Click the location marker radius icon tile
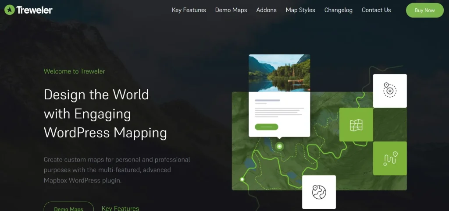The image size is (449, 211). 390,91
